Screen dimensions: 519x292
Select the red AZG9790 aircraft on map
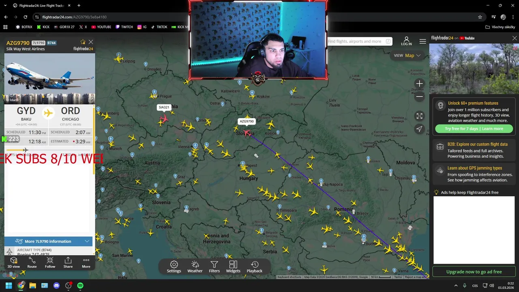[x=247, y=133]
